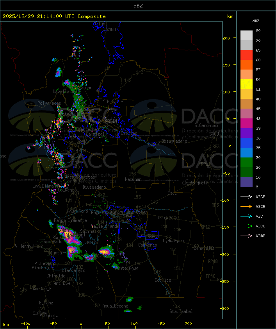Viewport: 276px width, 329px height.
Task: Click the VBCR legend label
Action: pyautogui.click(x=260, y=207)
